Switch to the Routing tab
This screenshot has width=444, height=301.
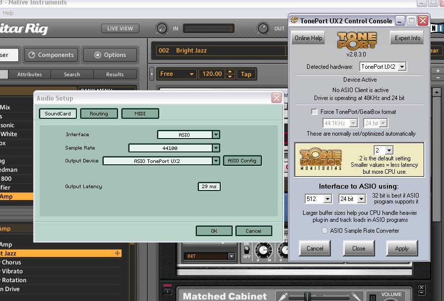tap(99, 113)
